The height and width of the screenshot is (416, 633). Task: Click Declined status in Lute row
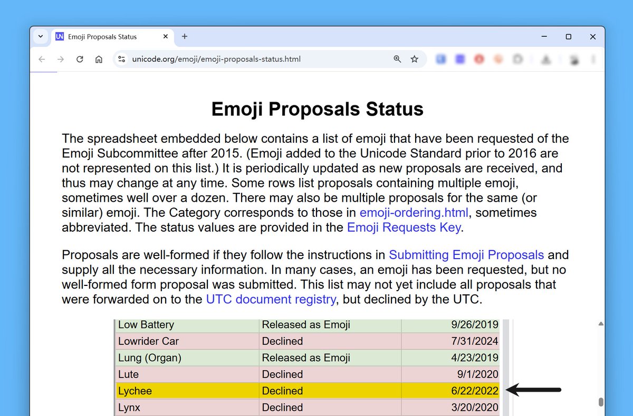point(330,374)
